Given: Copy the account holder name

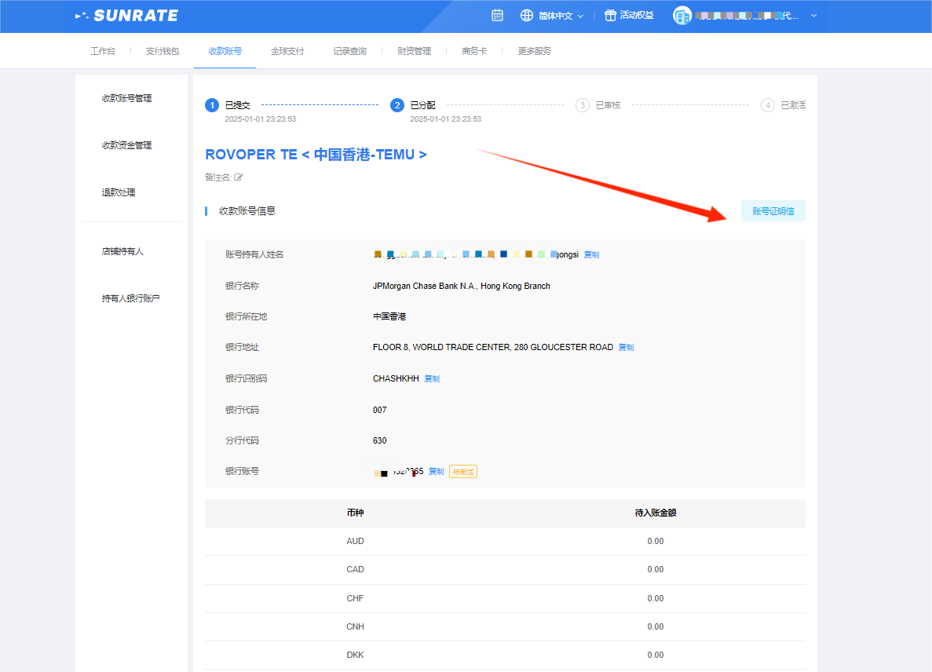Looking at the screenshot, I should tap(591, 254).
